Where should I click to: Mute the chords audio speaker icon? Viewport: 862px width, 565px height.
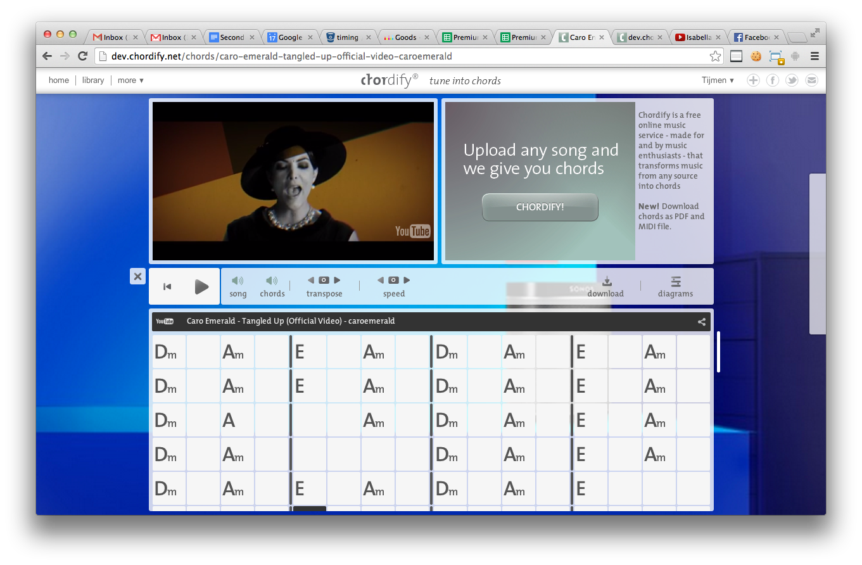[x=272, y=280]
